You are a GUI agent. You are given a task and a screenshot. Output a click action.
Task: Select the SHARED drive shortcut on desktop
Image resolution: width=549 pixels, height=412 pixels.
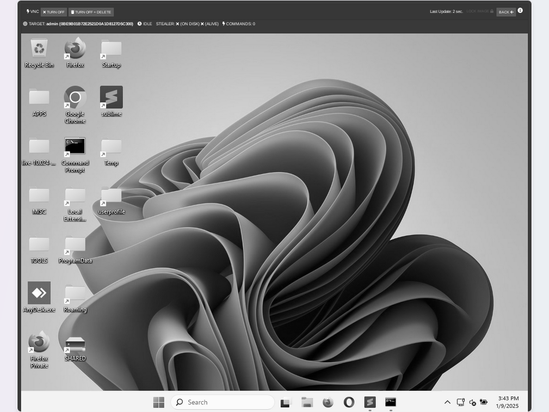[x=75, y=345]
